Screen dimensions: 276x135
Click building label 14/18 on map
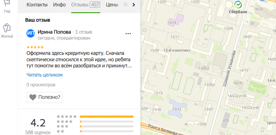(238, 83)
